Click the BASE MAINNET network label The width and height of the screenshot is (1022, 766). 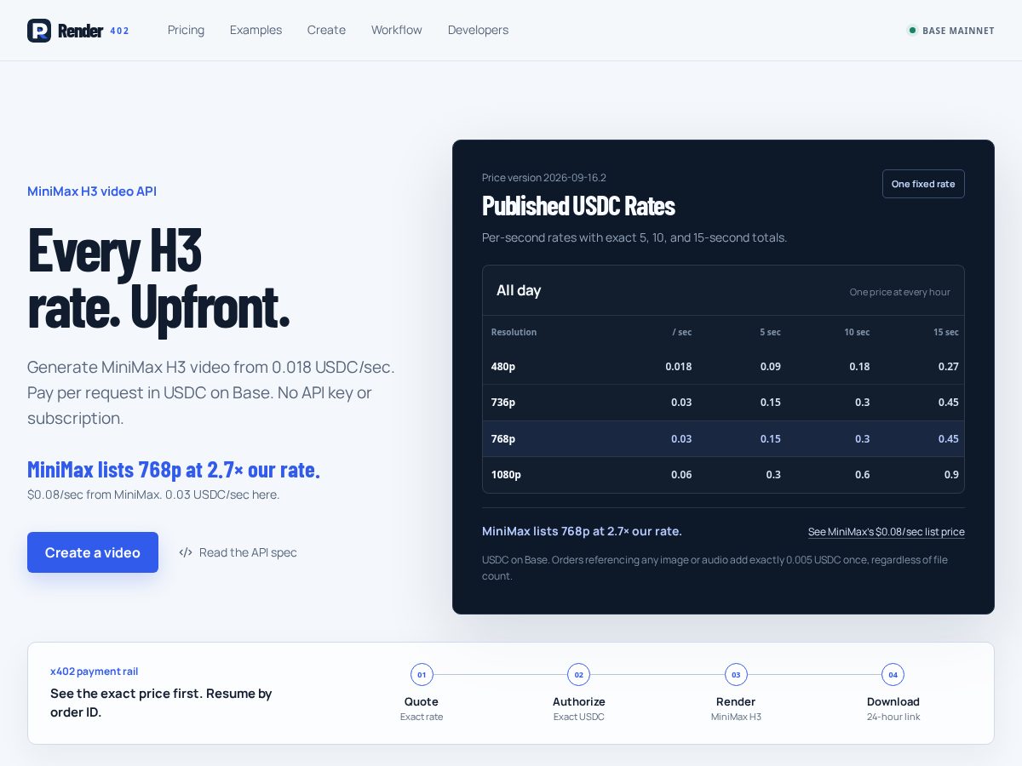pyautogui.click(x=958, y=31)
